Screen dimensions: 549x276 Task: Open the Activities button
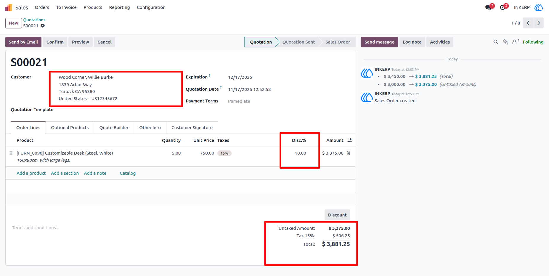coord(440,42)
